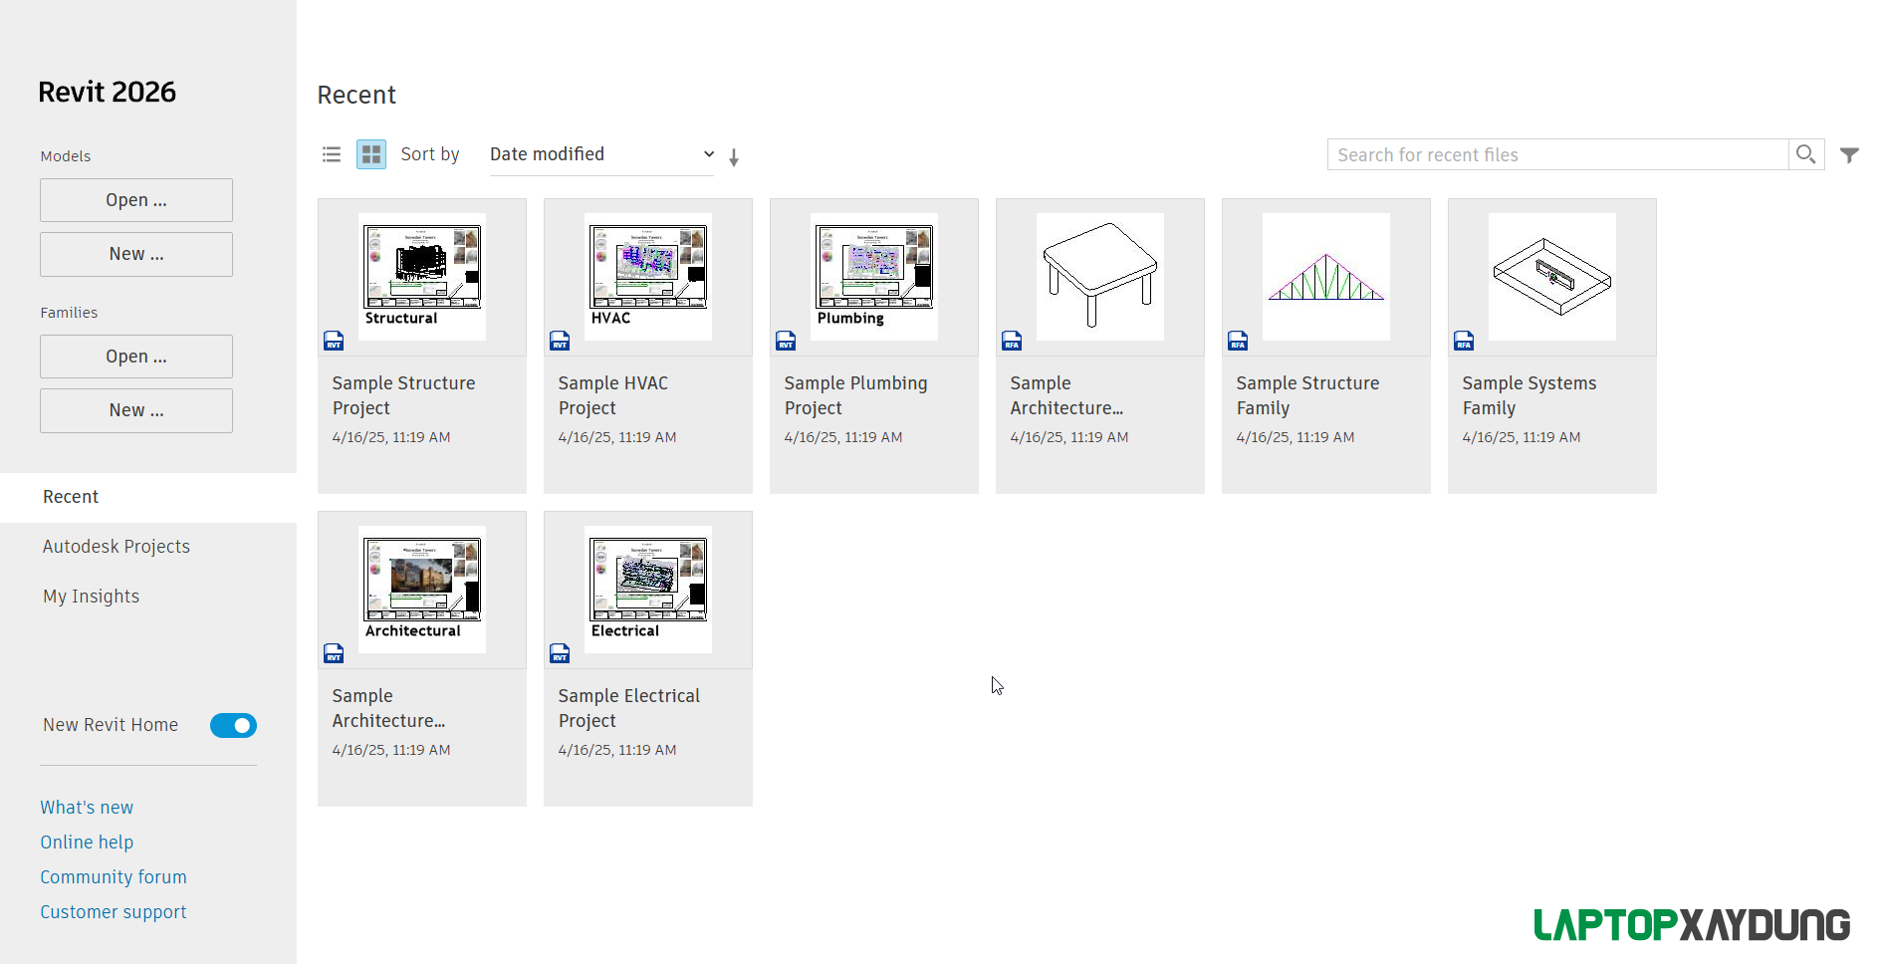Open the filter funnel icon

pyautogui.click(x=1849, y=155)
